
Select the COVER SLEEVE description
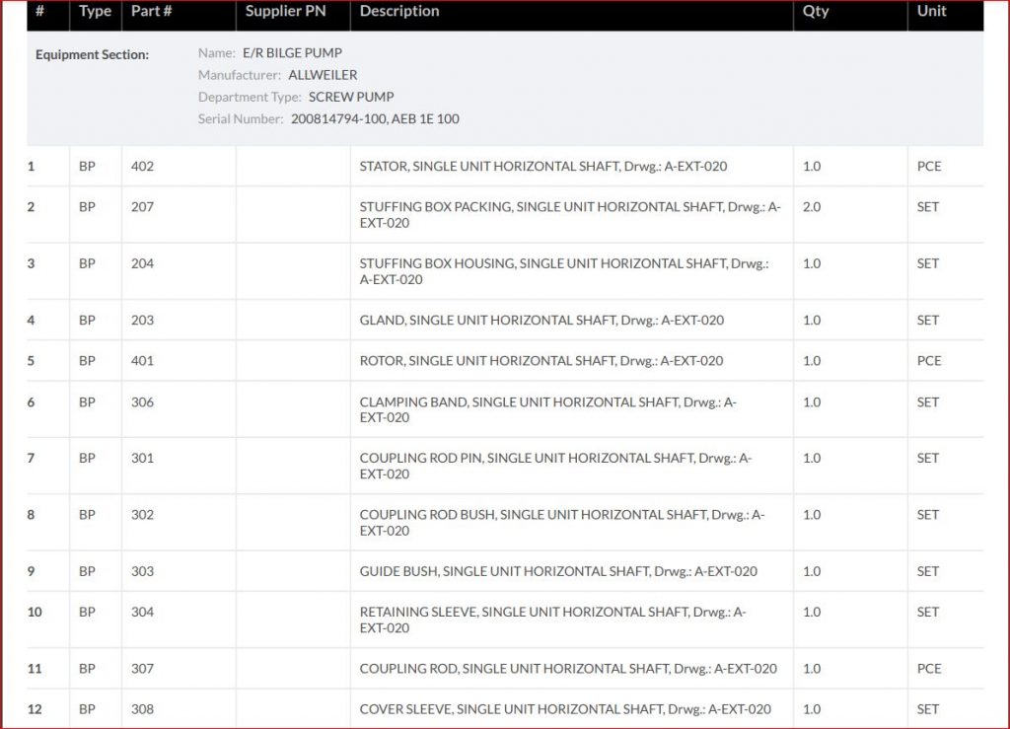565,709
